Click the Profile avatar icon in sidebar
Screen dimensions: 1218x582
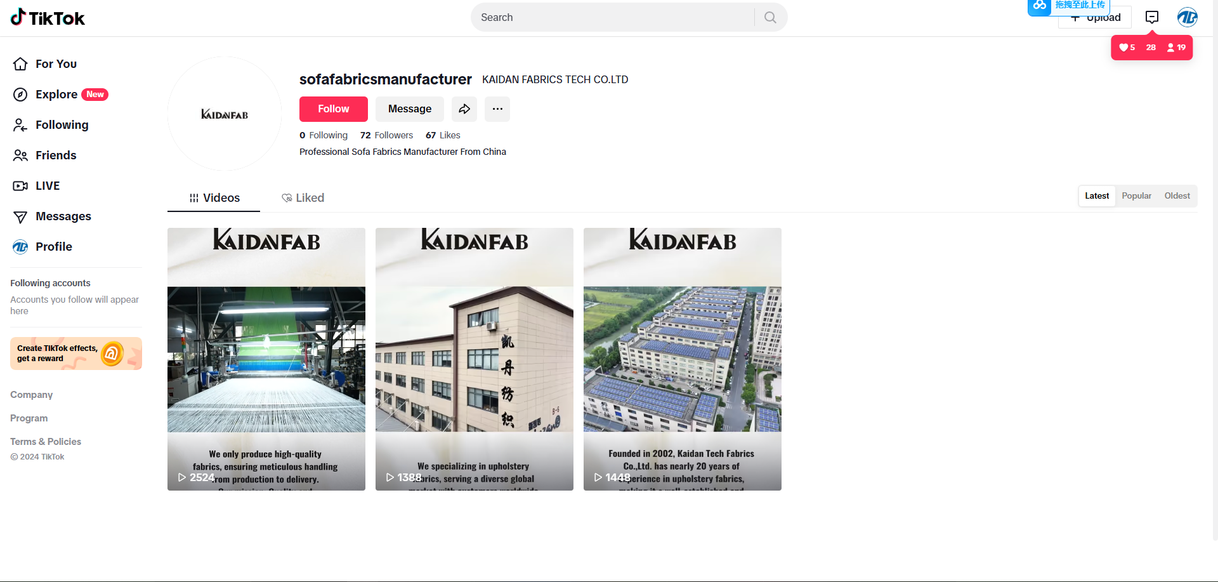pos(20,247)
